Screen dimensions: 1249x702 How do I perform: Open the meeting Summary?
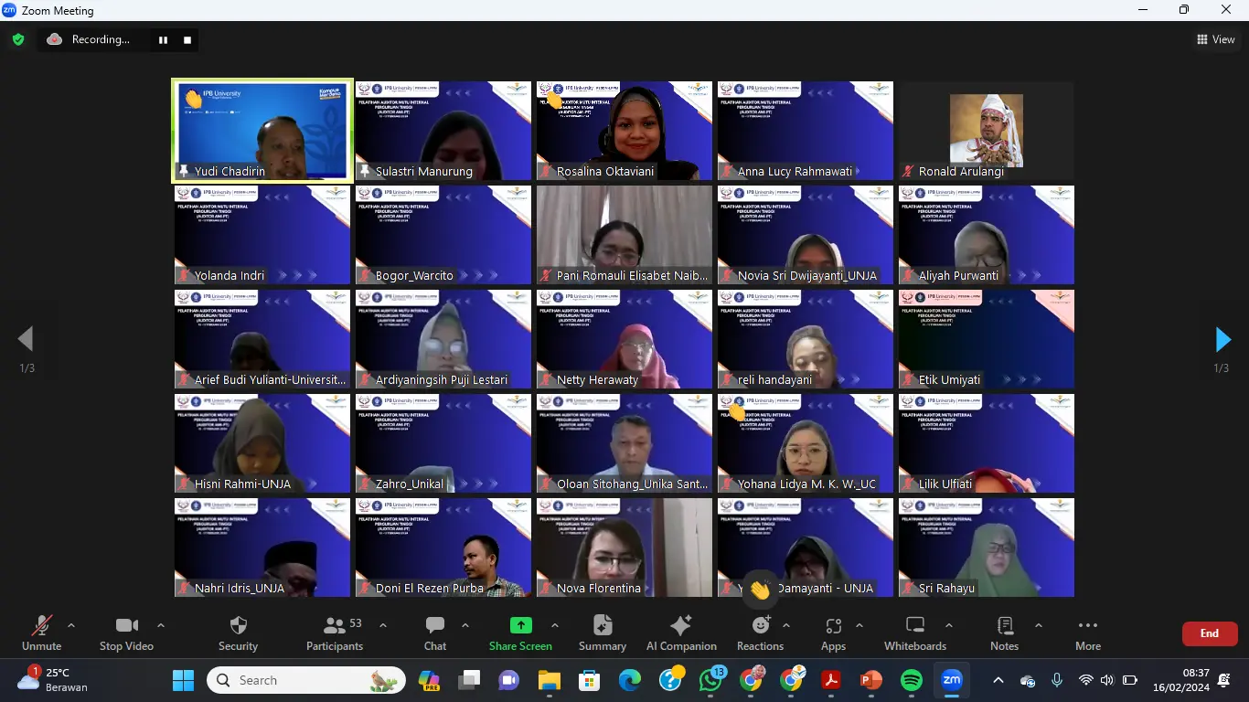602,633
